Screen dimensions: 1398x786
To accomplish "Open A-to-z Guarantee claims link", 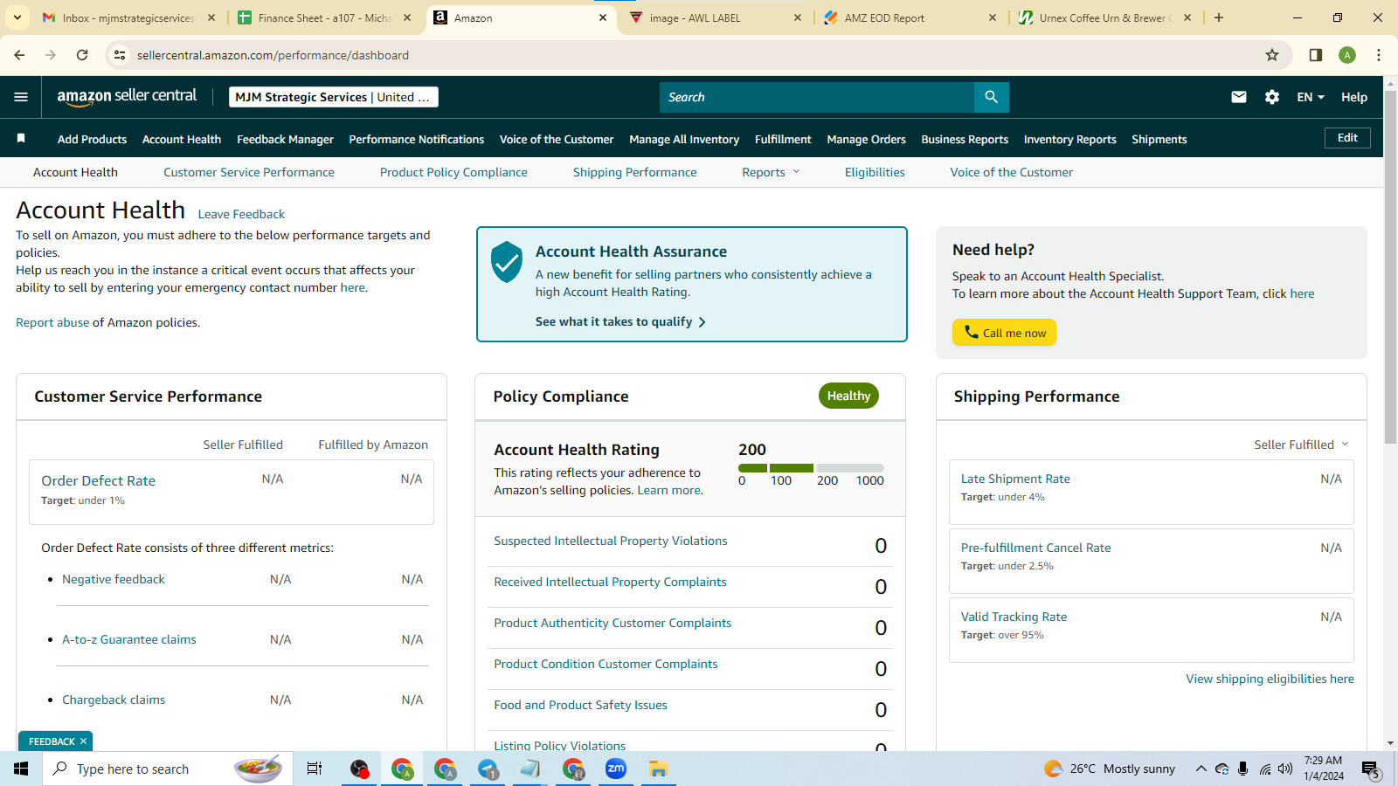I will click(129, 639).
